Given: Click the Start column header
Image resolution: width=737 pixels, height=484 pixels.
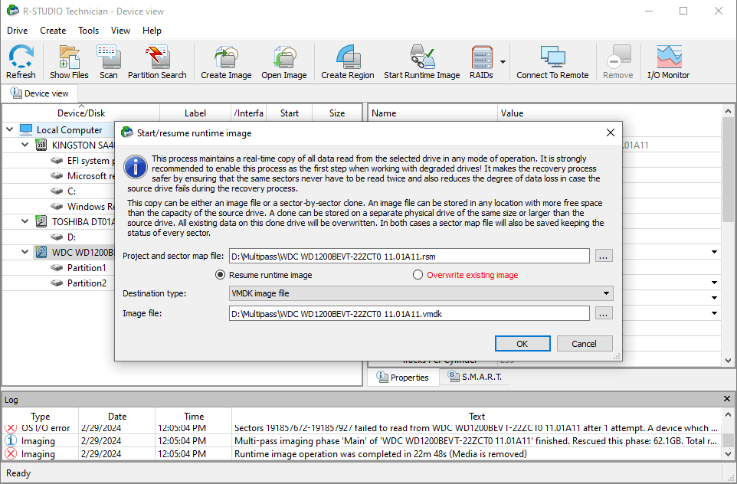Looking at the screenshot, I should click(x=289, y=113).
